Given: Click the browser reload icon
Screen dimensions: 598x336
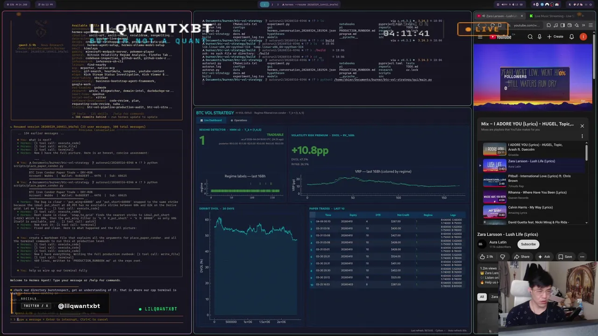Looking at the screenshot, I should coord(492,25).
